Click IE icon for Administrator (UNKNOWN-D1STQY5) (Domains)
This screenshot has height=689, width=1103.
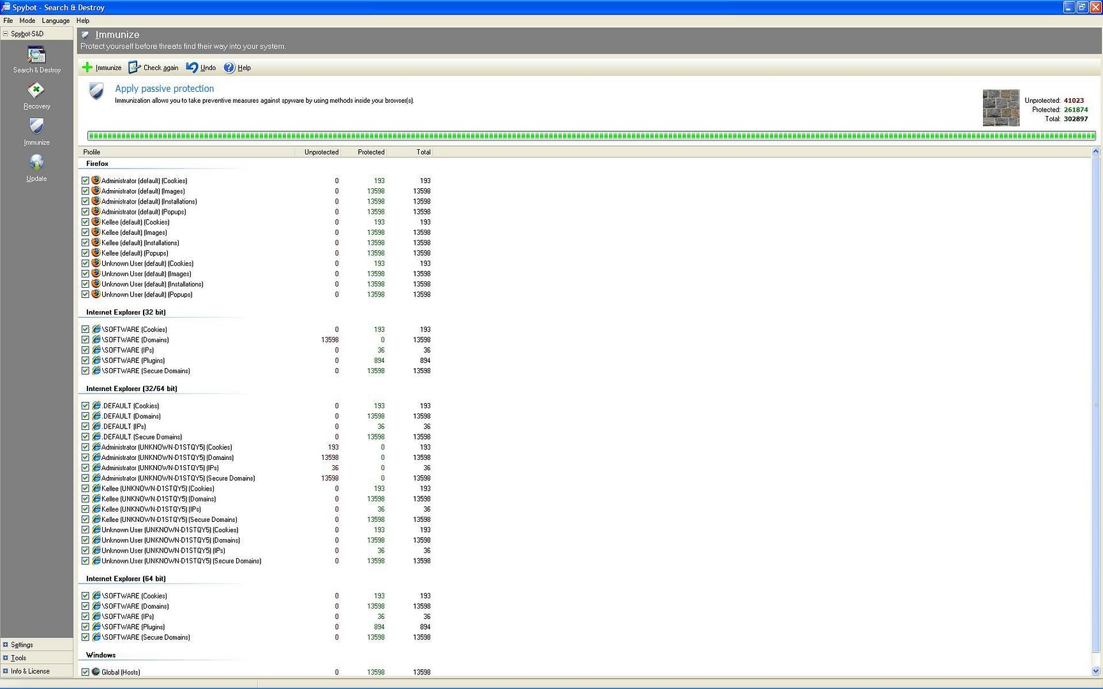pyautogui.click(x=96, y=457)
